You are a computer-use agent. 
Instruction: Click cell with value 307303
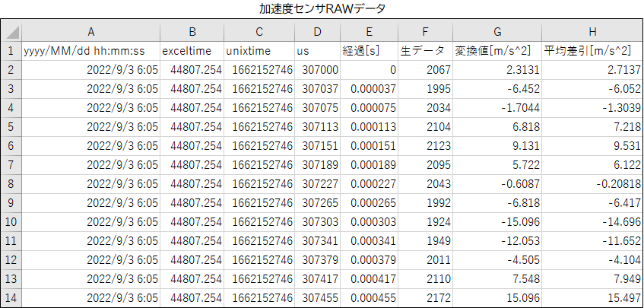318,222
